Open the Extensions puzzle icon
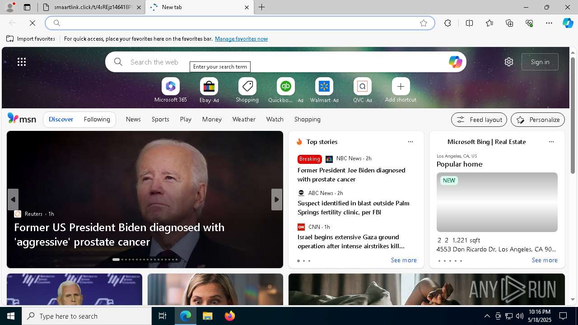Viewport: 578px width, 325px height. coord(447,23)
